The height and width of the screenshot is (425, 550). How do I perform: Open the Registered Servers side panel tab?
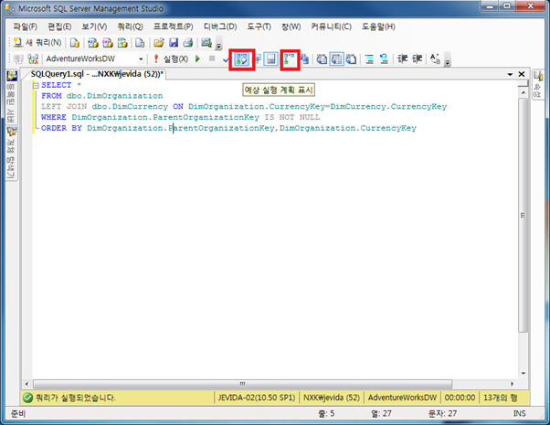coord(11,97)
